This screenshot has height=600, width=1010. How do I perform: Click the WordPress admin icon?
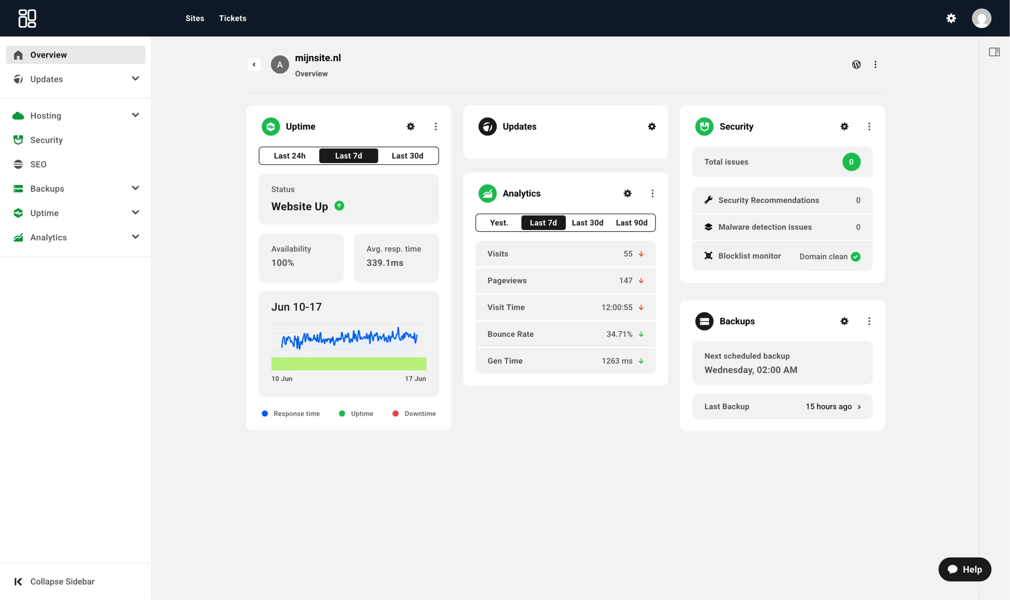[856, 65]
